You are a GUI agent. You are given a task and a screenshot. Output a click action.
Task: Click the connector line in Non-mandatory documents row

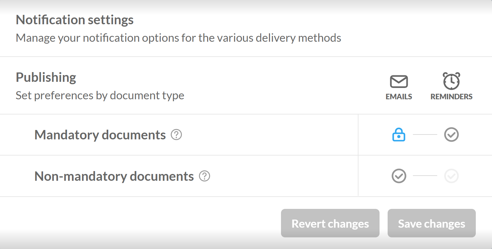coord(425,176)
